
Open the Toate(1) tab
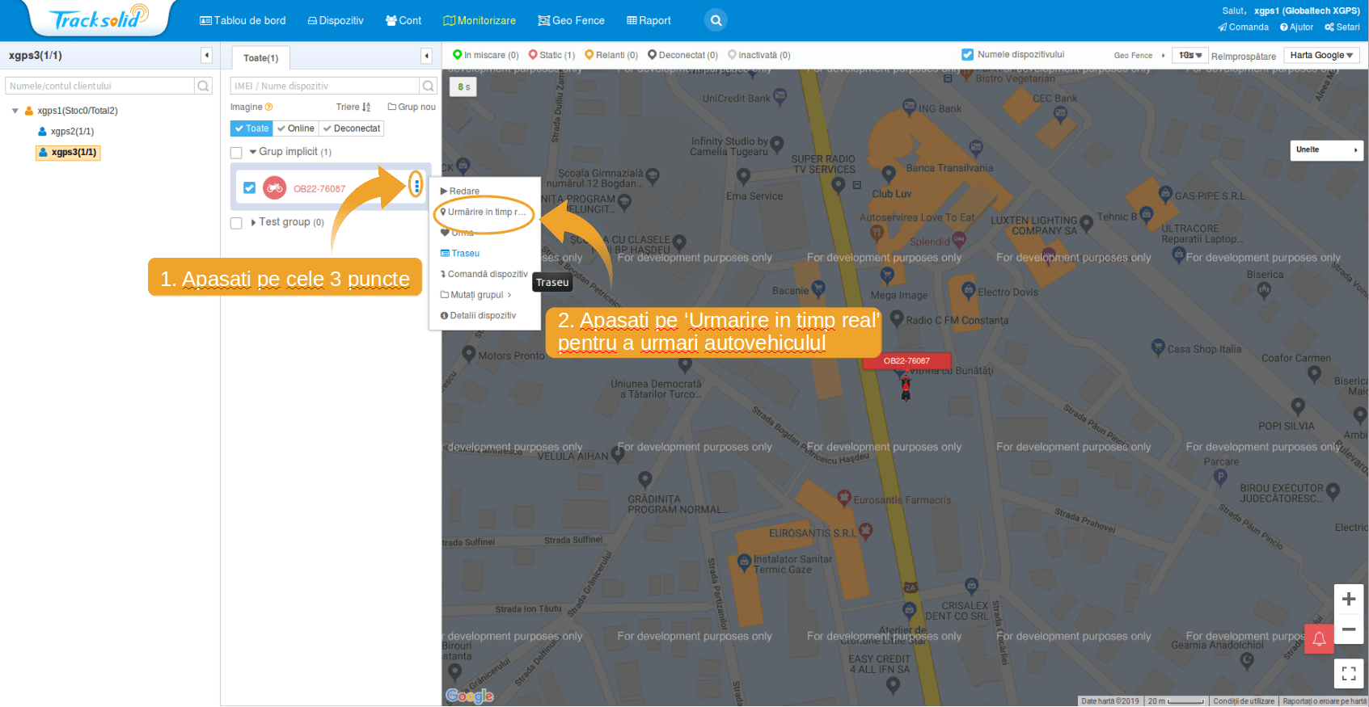[261, 57]
